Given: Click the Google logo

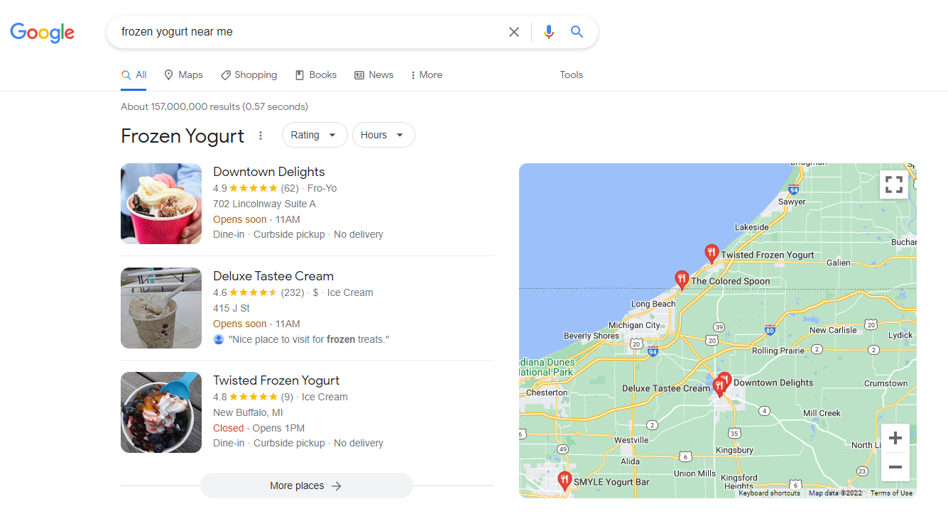Looking at the screenshot, I should point(42,33).
